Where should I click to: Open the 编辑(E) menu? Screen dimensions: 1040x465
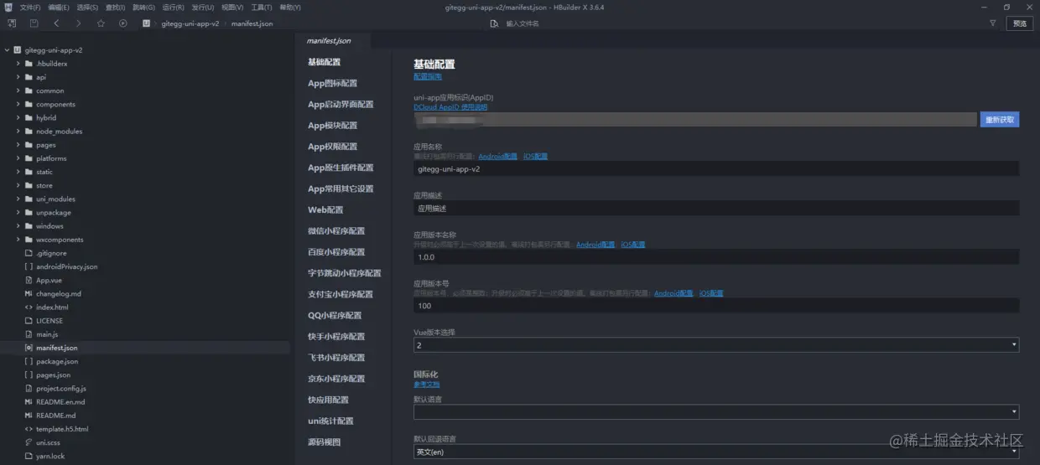[59, 7]
